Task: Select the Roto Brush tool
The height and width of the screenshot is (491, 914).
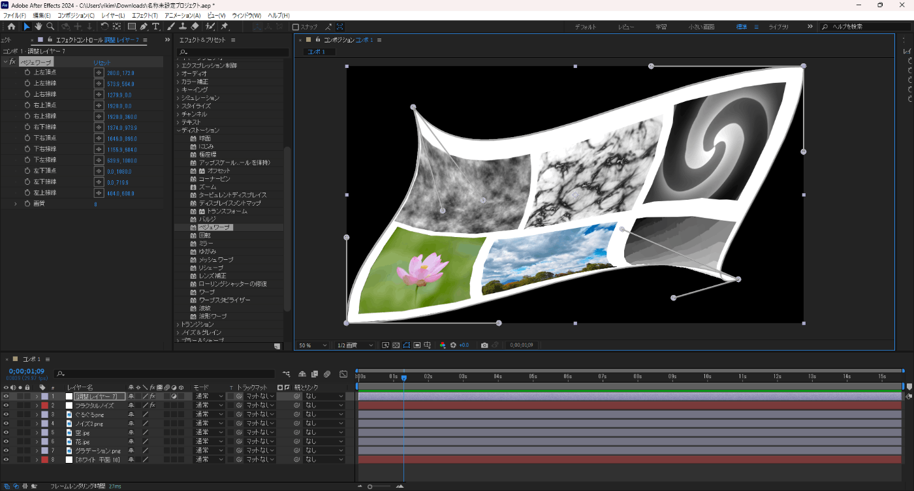Action: point(210,27)
